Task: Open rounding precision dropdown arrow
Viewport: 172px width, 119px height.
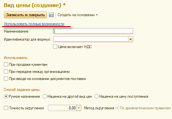Action: 79,108
